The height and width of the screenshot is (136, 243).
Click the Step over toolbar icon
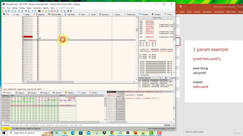22,11
